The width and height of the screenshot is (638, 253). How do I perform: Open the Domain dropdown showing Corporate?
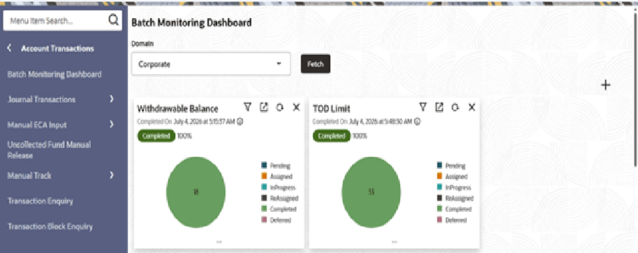[211, 64]
